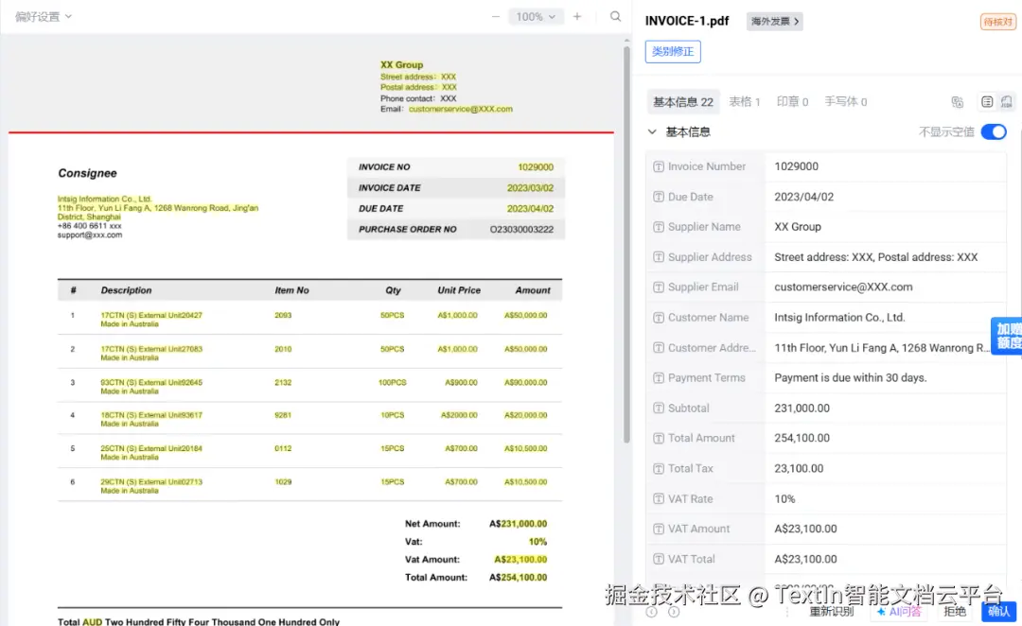Image resolution: width=1022 pixels, height=626 pixels.
Task: Open the 偏好设置 dropdown
Action: (x=43, y=16)
